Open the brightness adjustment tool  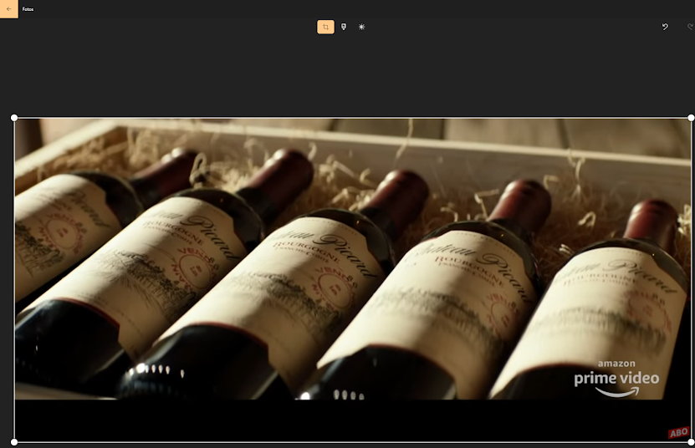[x=361, y=27]
